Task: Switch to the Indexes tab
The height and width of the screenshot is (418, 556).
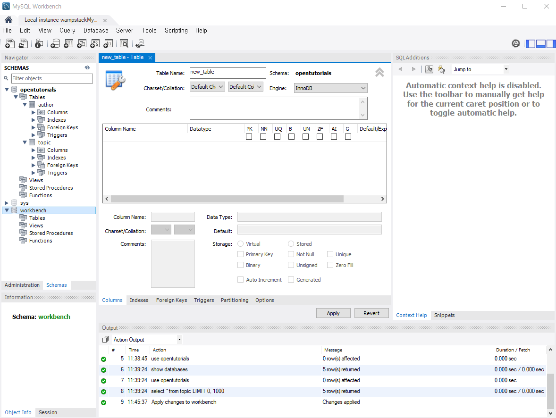Action: 139,301
